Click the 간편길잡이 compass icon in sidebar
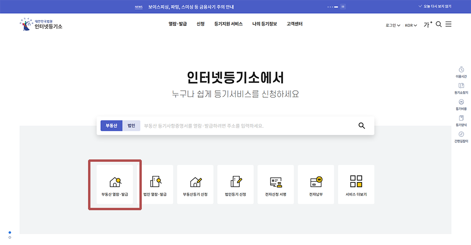This screenshot has height=245, width=471. (462, 134)
